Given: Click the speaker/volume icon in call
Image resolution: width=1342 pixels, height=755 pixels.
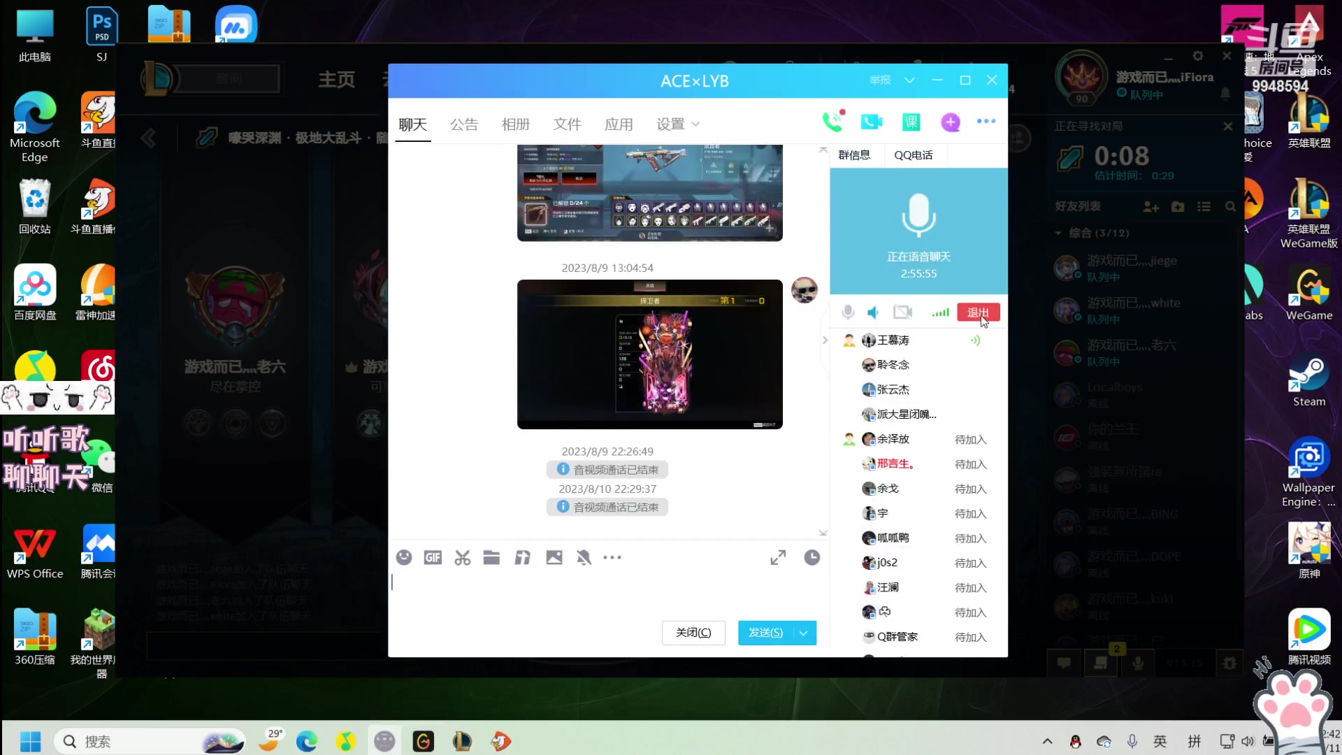Looking at the screenshot, I should point(873,312).
